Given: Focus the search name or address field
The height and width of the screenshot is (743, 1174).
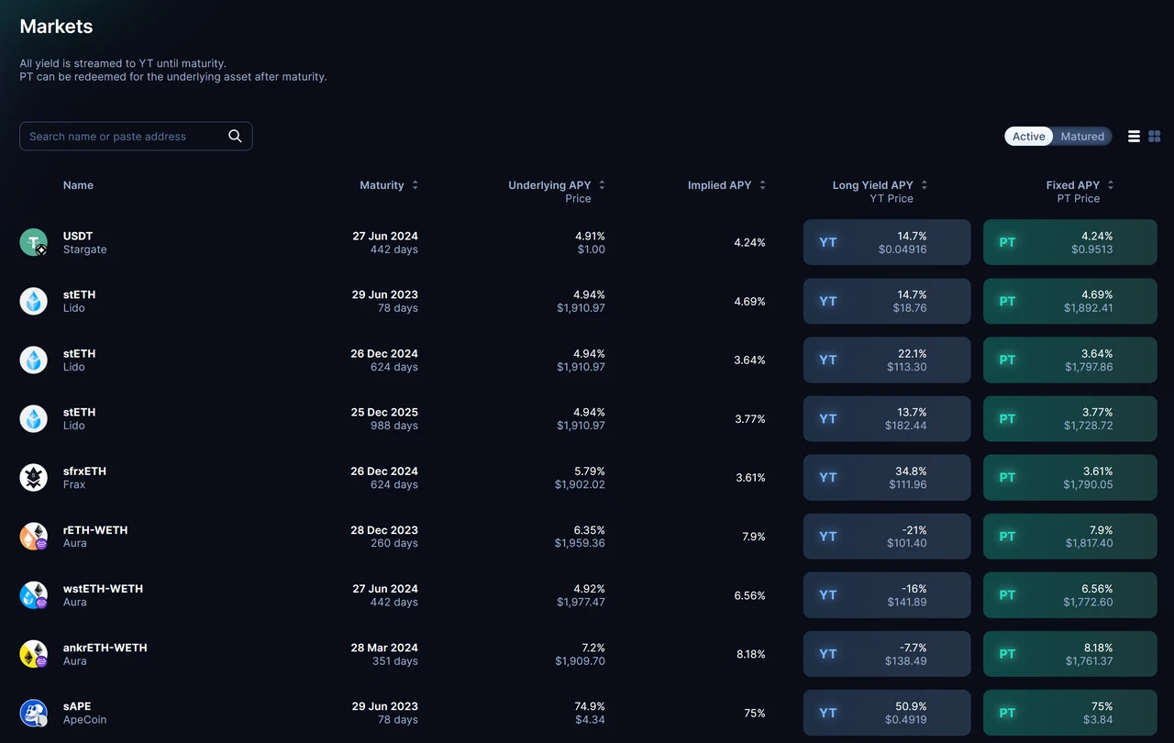Looking at the screenshot, I should tap(136, 136).
